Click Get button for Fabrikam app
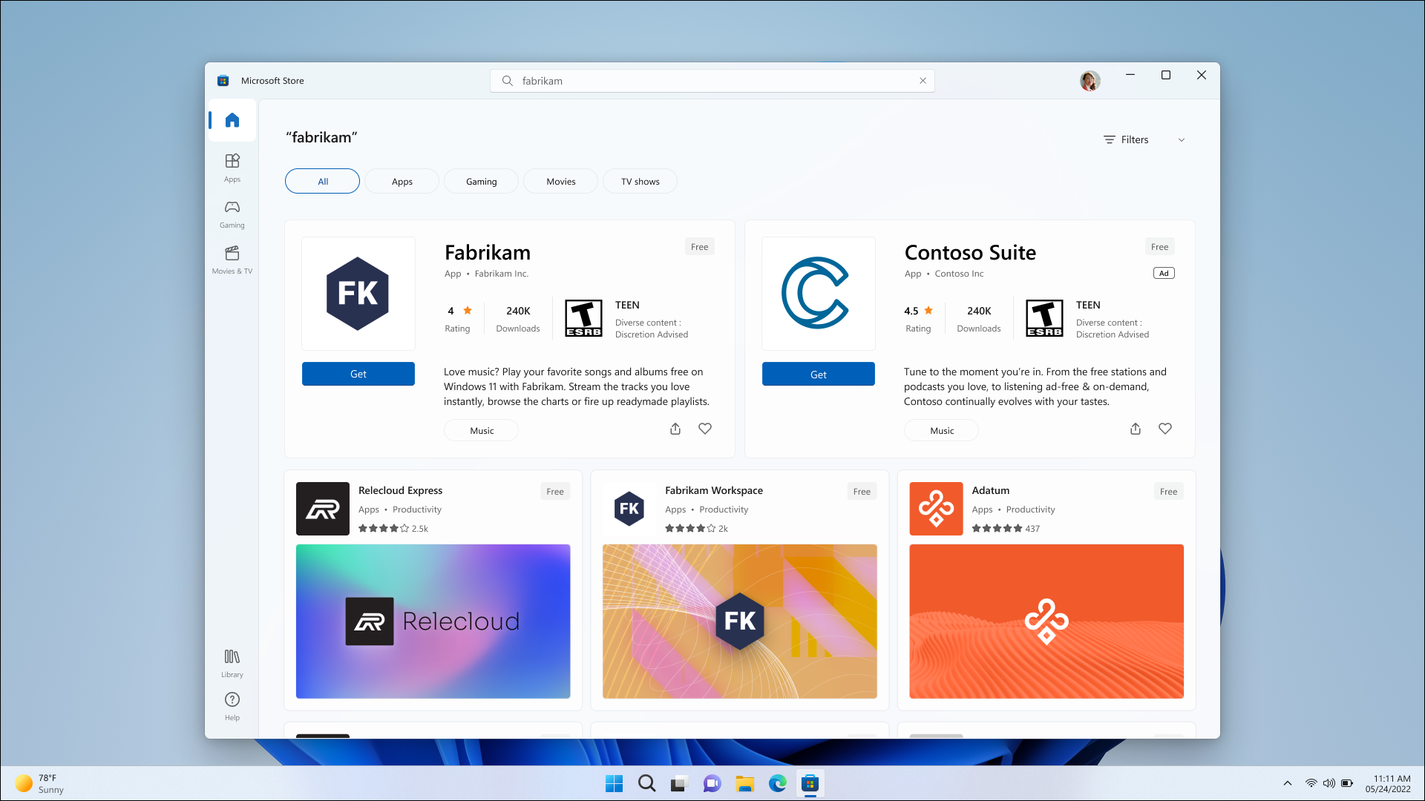 pyautogui.click(x=358, y=374)
